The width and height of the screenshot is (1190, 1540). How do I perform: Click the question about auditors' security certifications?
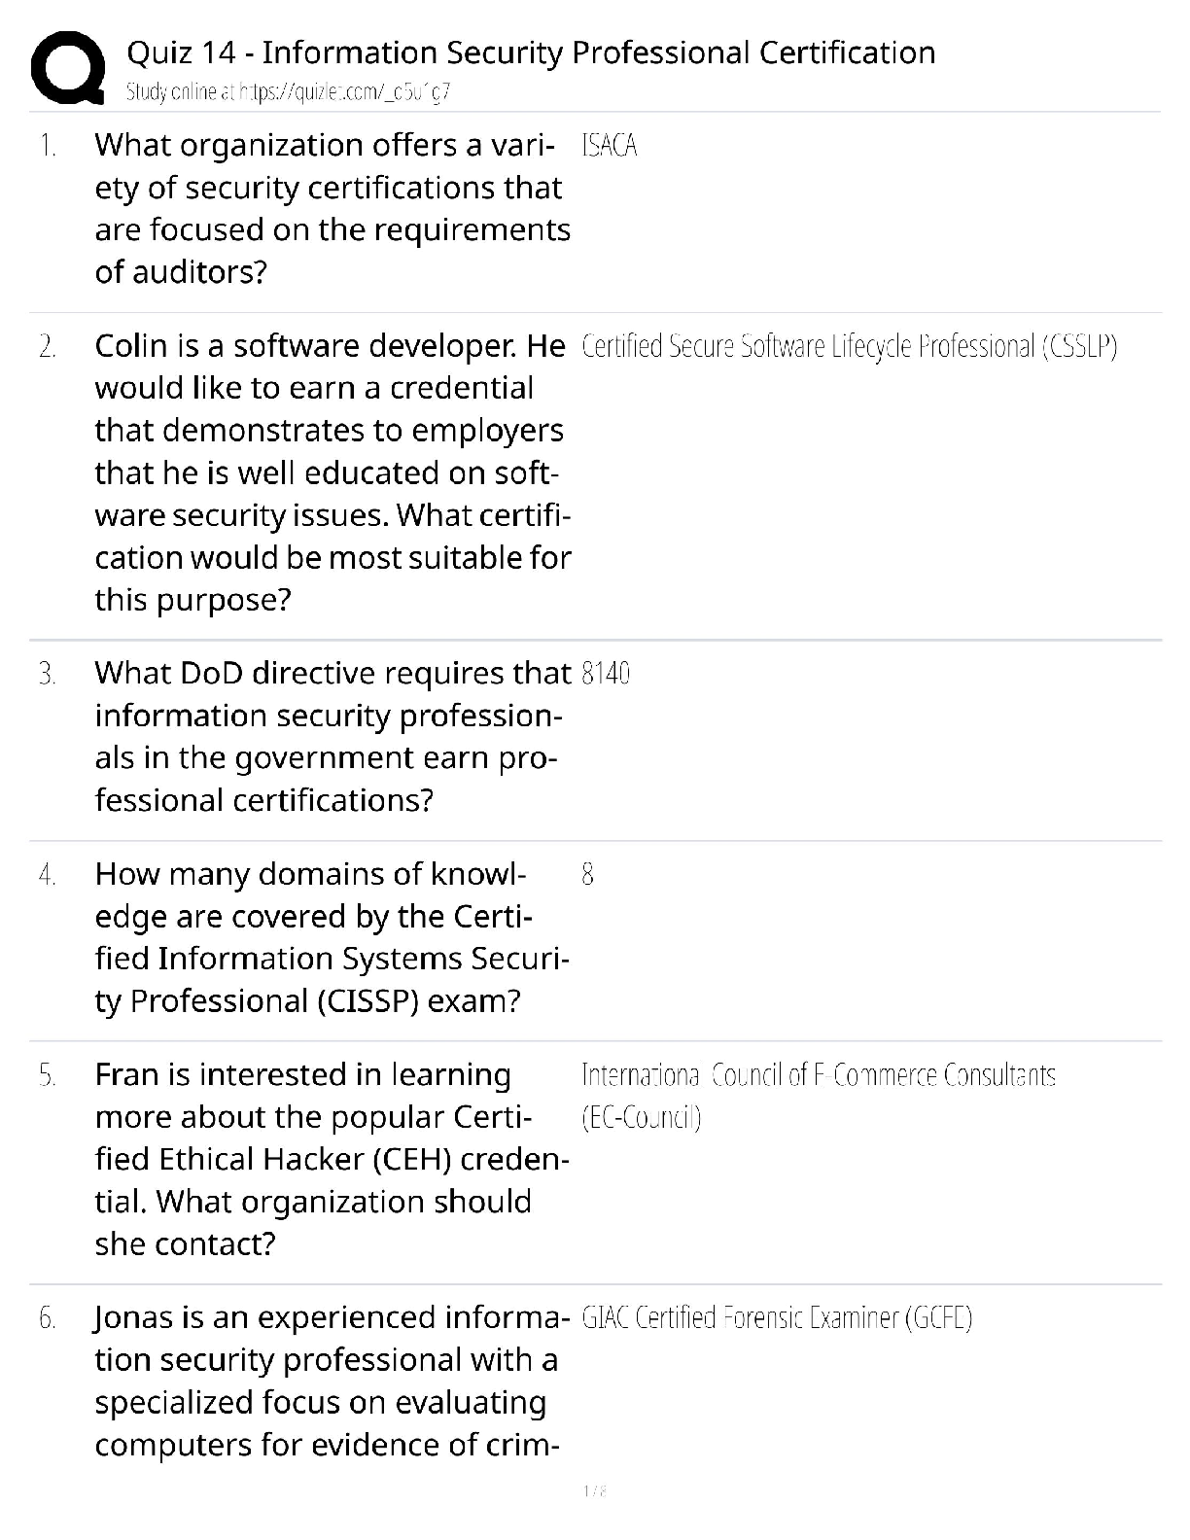pos(332,208)
